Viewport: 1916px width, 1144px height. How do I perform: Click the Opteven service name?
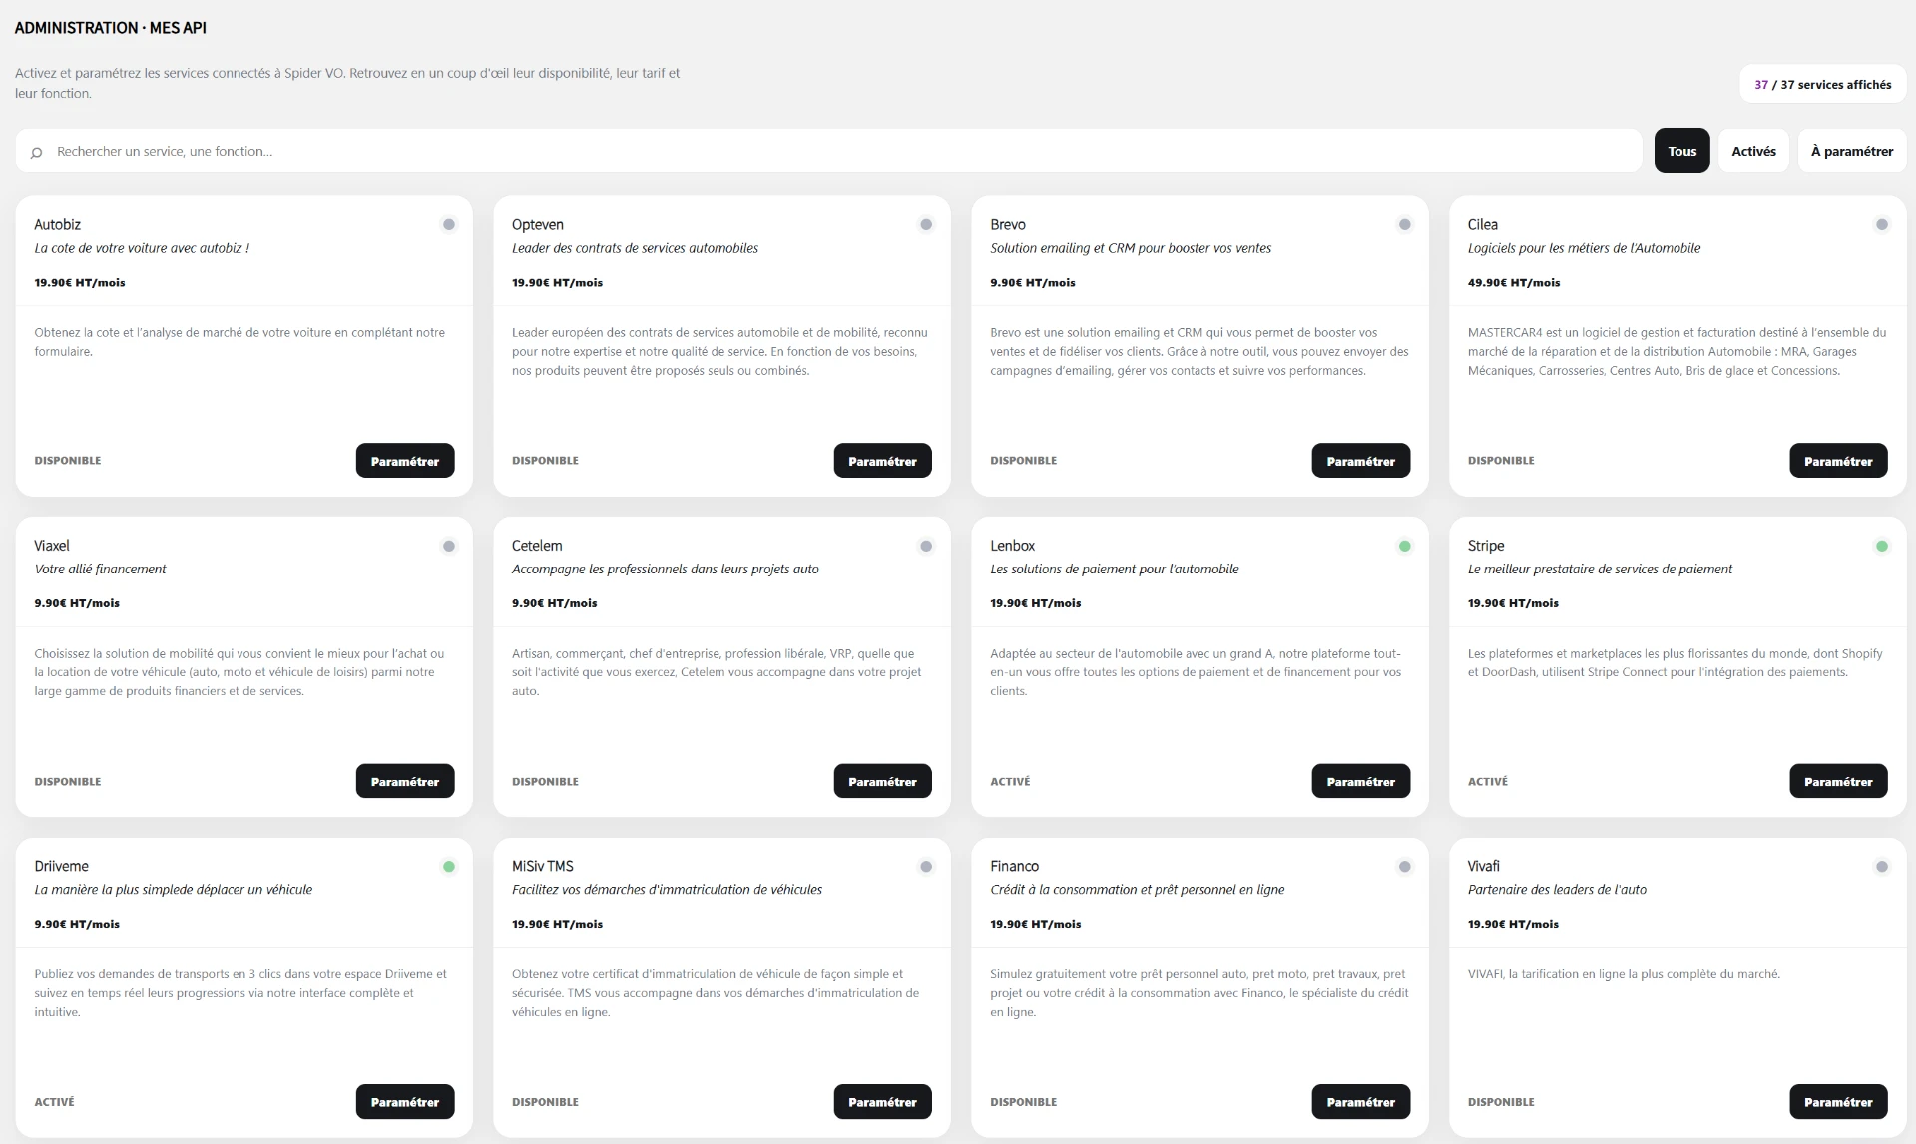pos(538,225)
